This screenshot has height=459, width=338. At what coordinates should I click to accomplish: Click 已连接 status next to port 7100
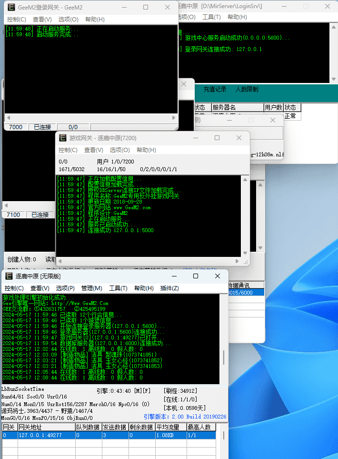(40, 215)
